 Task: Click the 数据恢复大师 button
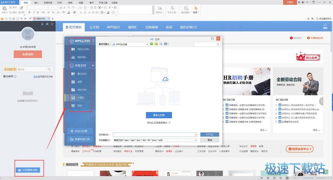click(80, 139)
